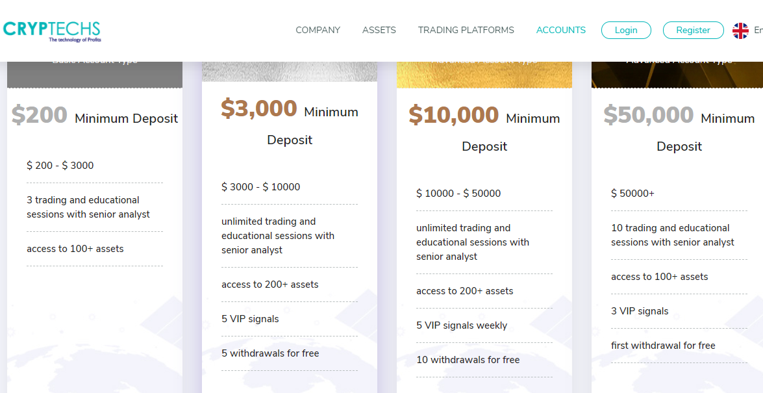Select the UK flag language icon
The width and height of the screenshot is (763, 393).
pyautogui.click(x=740, y=30)
